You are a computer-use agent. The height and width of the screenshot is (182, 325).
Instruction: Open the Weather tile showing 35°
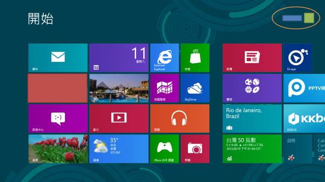click(x=119, y=149)
